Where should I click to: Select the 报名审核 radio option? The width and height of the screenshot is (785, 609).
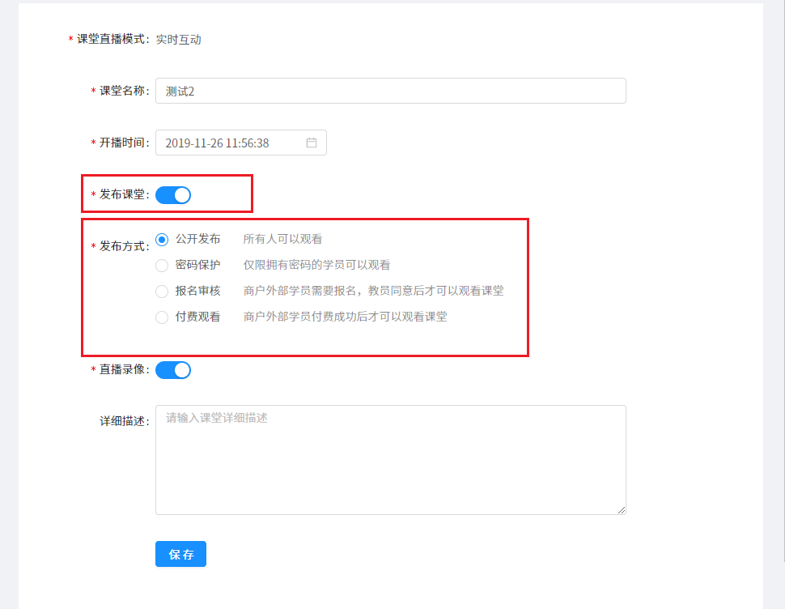pos(162,291)
